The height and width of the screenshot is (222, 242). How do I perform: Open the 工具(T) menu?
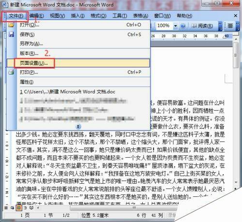pyautogui.click(x=120, y=16)
